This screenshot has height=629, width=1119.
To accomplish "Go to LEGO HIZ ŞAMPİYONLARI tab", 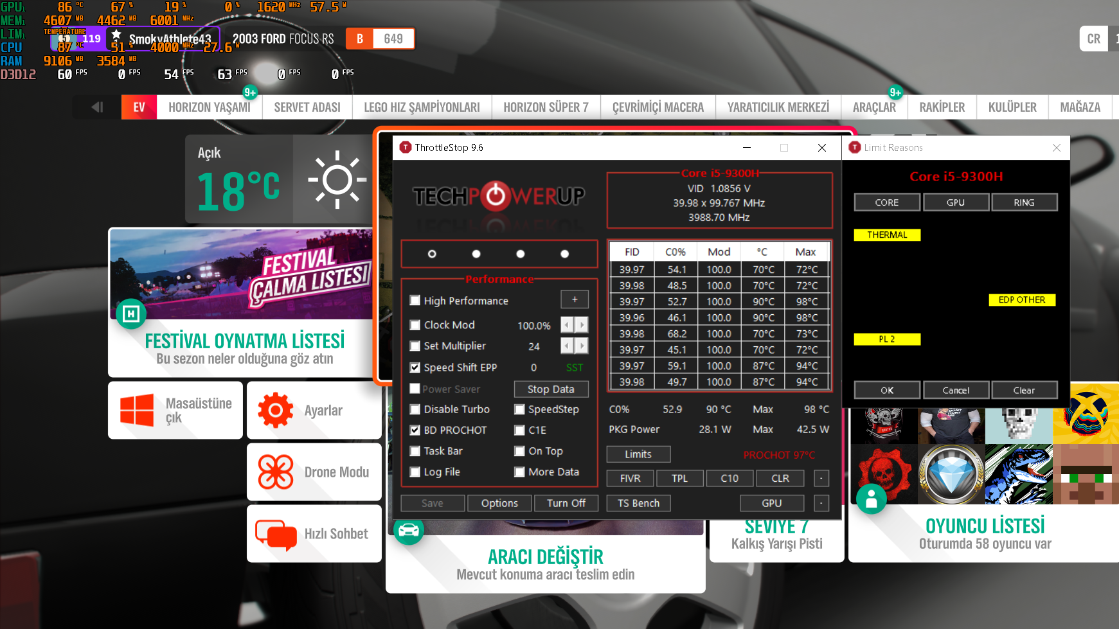I will [422, 107].
